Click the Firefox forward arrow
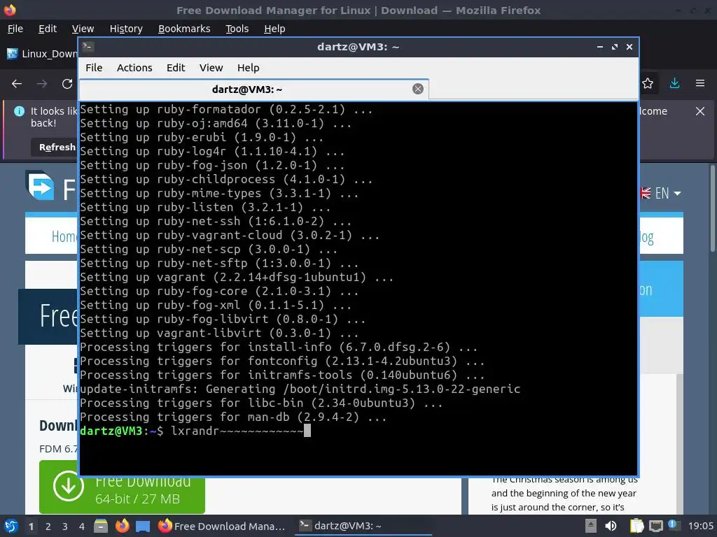 click(42, 84)
